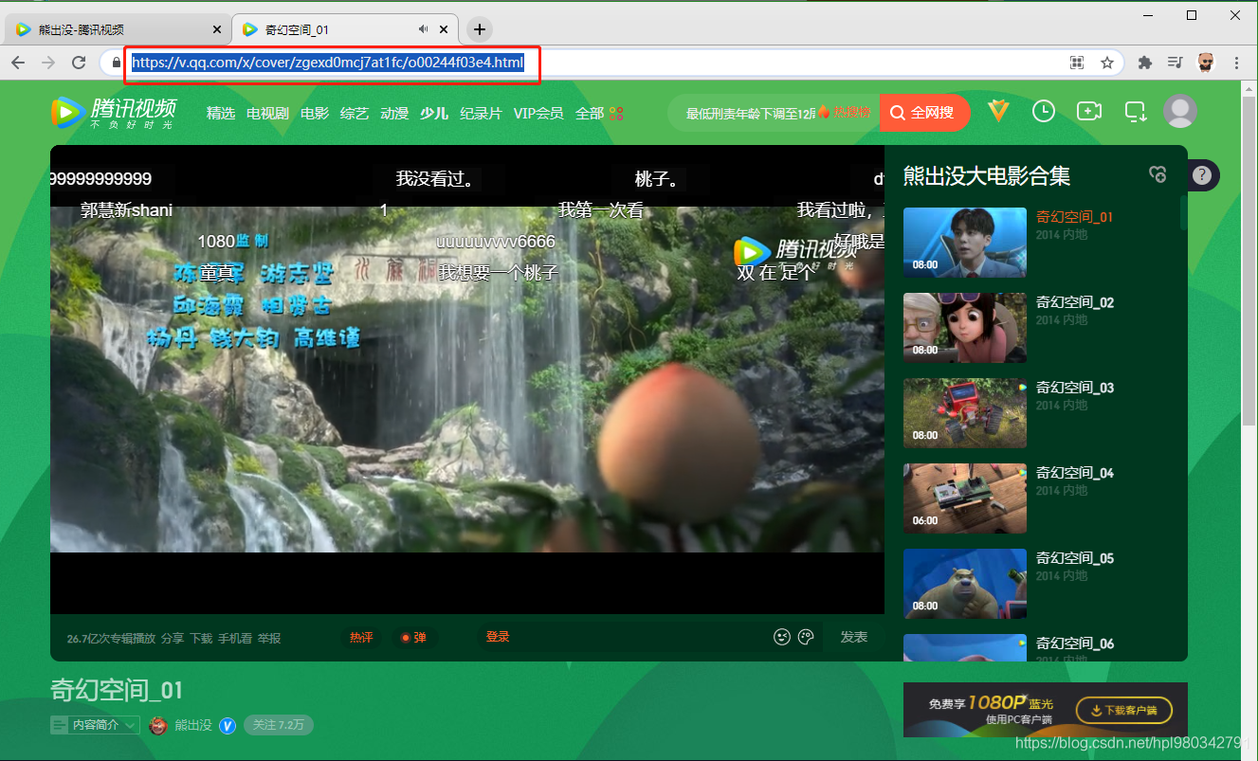Toggle the 弹 danmu switch
This screenshot has height=761, width=1258.
point(413,638)
